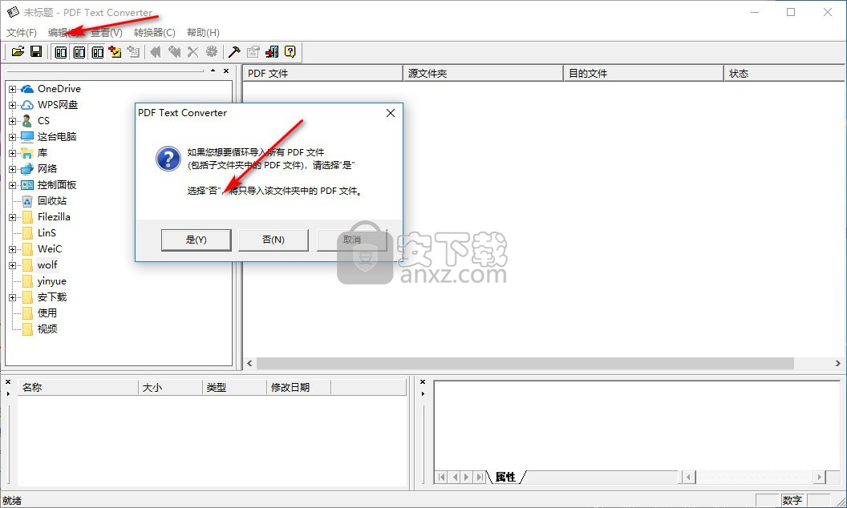Viewport: 847px width, 508px height.
Task: Click the 取消 button in dialog
Action: tap(351, 240)
